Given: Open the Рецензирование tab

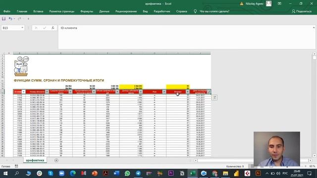Looking at the screenshot, I should [126, 11].
